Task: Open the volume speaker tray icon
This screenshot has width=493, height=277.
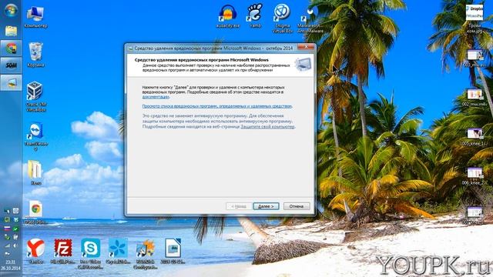Action: [15, 245]
